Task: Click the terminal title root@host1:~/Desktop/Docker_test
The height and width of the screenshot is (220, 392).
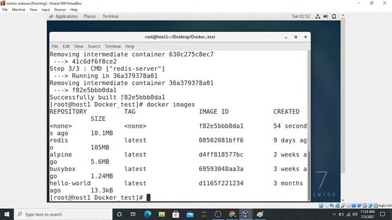Action: 180,37
